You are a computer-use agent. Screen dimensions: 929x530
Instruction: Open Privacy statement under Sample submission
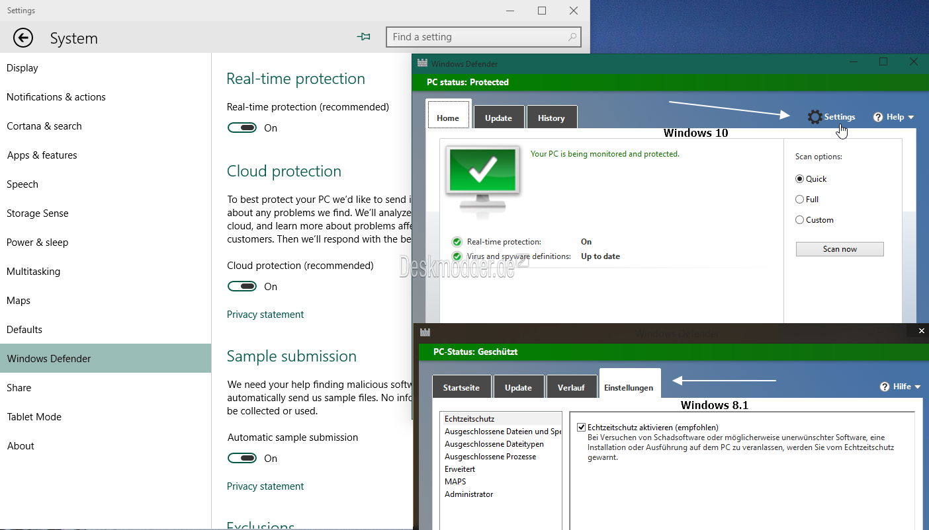point(265,486)
